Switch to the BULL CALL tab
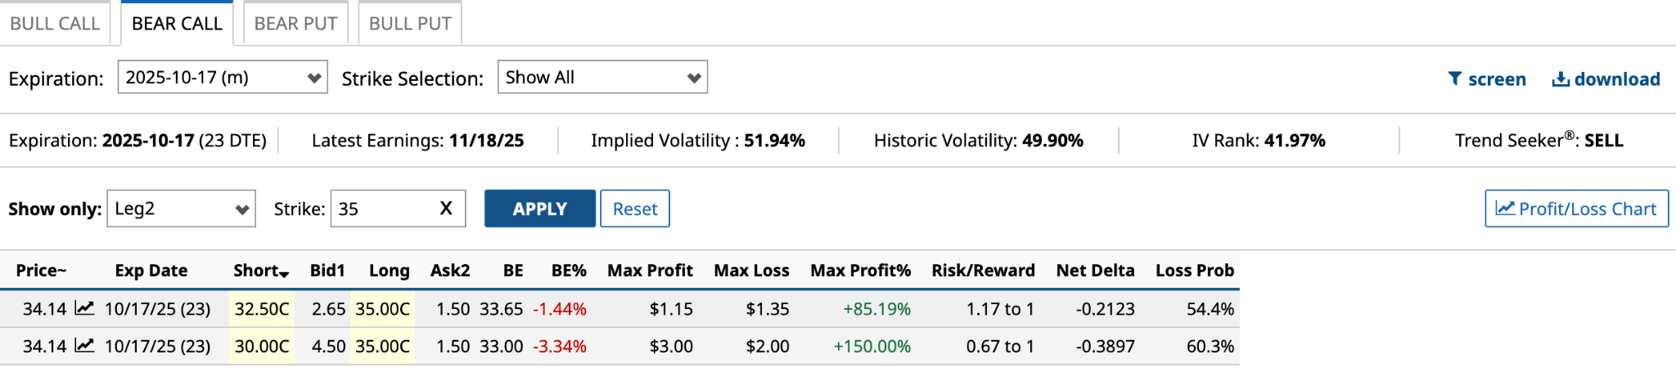1676x372 pixels. click(55, 24)
